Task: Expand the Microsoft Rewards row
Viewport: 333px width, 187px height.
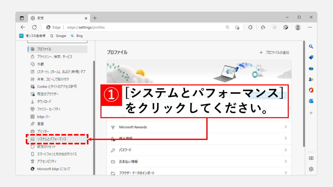Action: tap(199, 127)
